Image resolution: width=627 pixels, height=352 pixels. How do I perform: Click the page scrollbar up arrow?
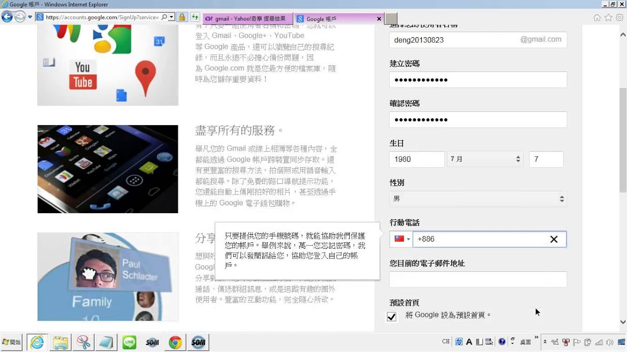[x=623, y=35]
